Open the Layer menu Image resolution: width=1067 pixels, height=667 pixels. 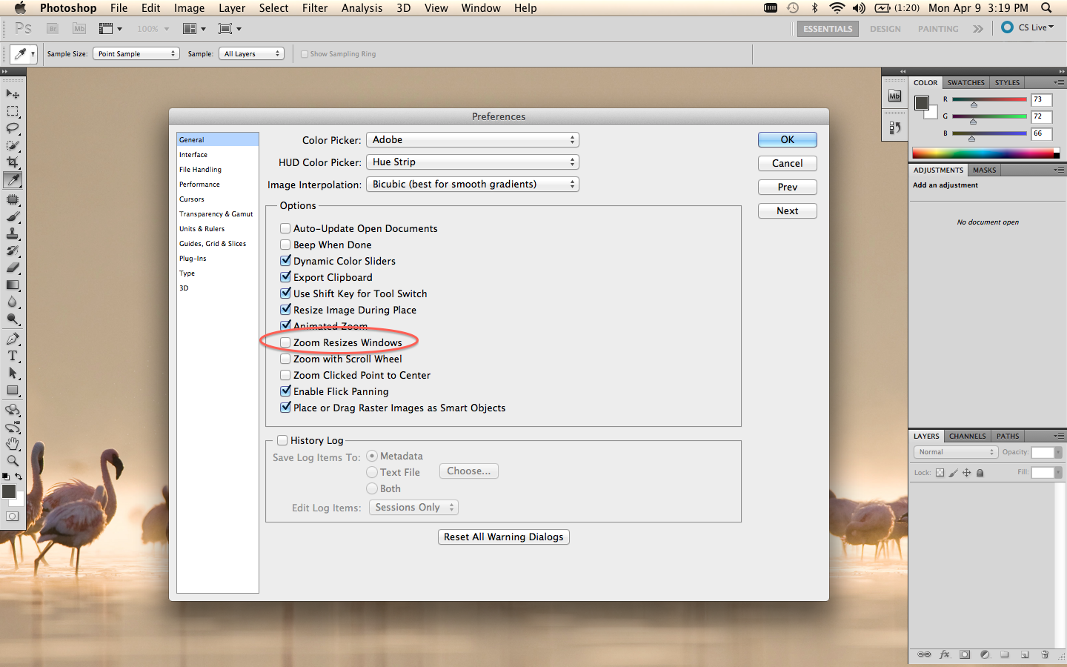(232, 8)
